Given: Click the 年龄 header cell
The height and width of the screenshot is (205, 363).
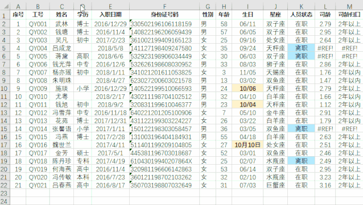Looking at the screenshot, I should click(x=224, y=15).
